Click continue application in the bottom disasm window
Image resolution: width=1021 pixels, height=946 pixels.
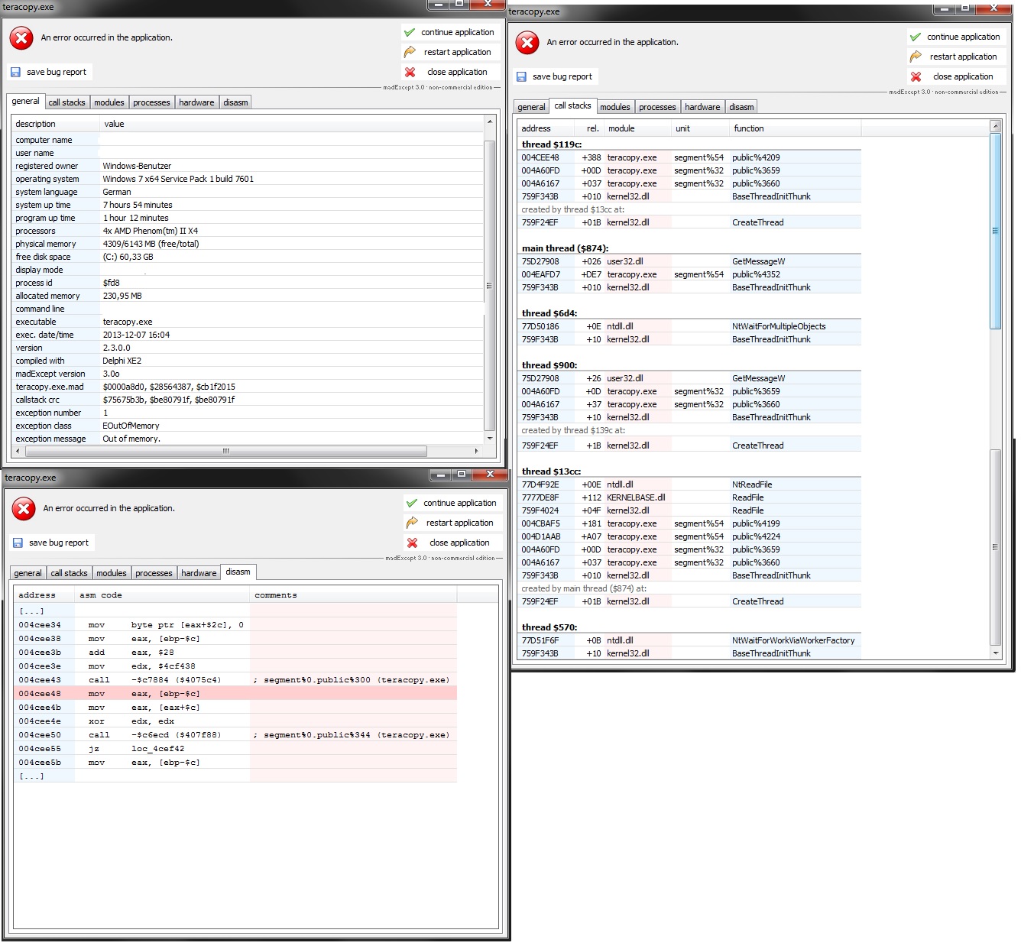coord(453,503)
